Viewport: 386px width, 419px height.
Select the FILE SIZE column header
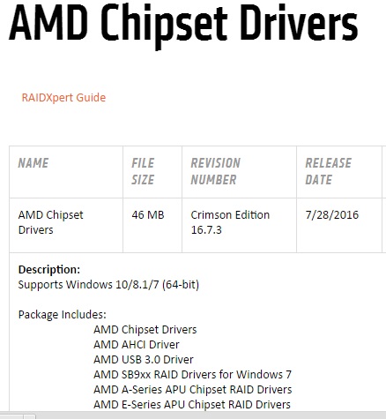143,171
